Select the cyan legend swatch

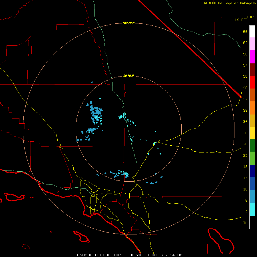[252, 209]
